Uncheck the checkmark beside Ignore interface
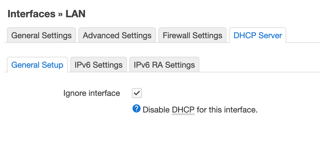Screen dimensions: 320x141 [137, 93]
